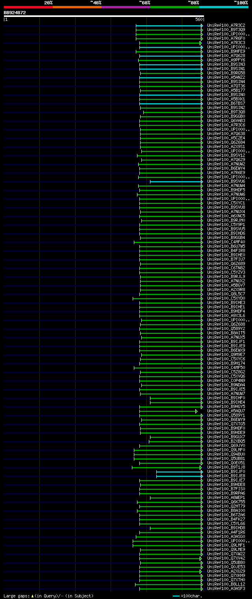The image size is (252, 599).
Task: Click the UniRef100_B9H174 entry
Action: pyautogui.click(x=226, y=363)
